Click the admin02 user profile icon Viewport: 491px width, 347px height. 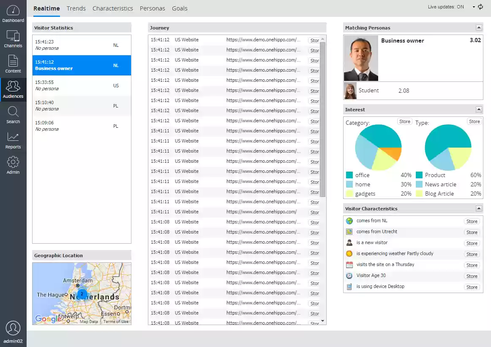[13, 328]
